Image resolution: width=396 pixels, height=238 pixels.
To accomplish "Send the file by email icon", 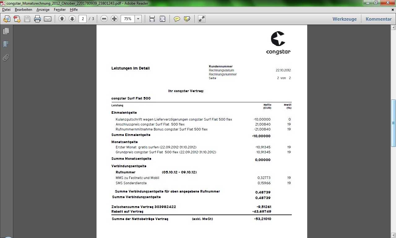I will tap(48, 19).
